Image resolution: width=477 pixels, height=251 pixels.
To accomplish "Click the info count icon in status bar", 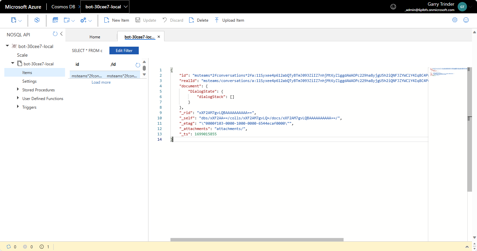I will (42, 247).
